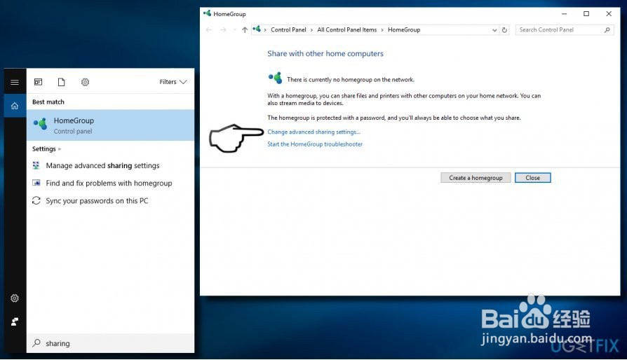Expand the recent locations dropdown arrow
The image size is (627, 360).
234,30
